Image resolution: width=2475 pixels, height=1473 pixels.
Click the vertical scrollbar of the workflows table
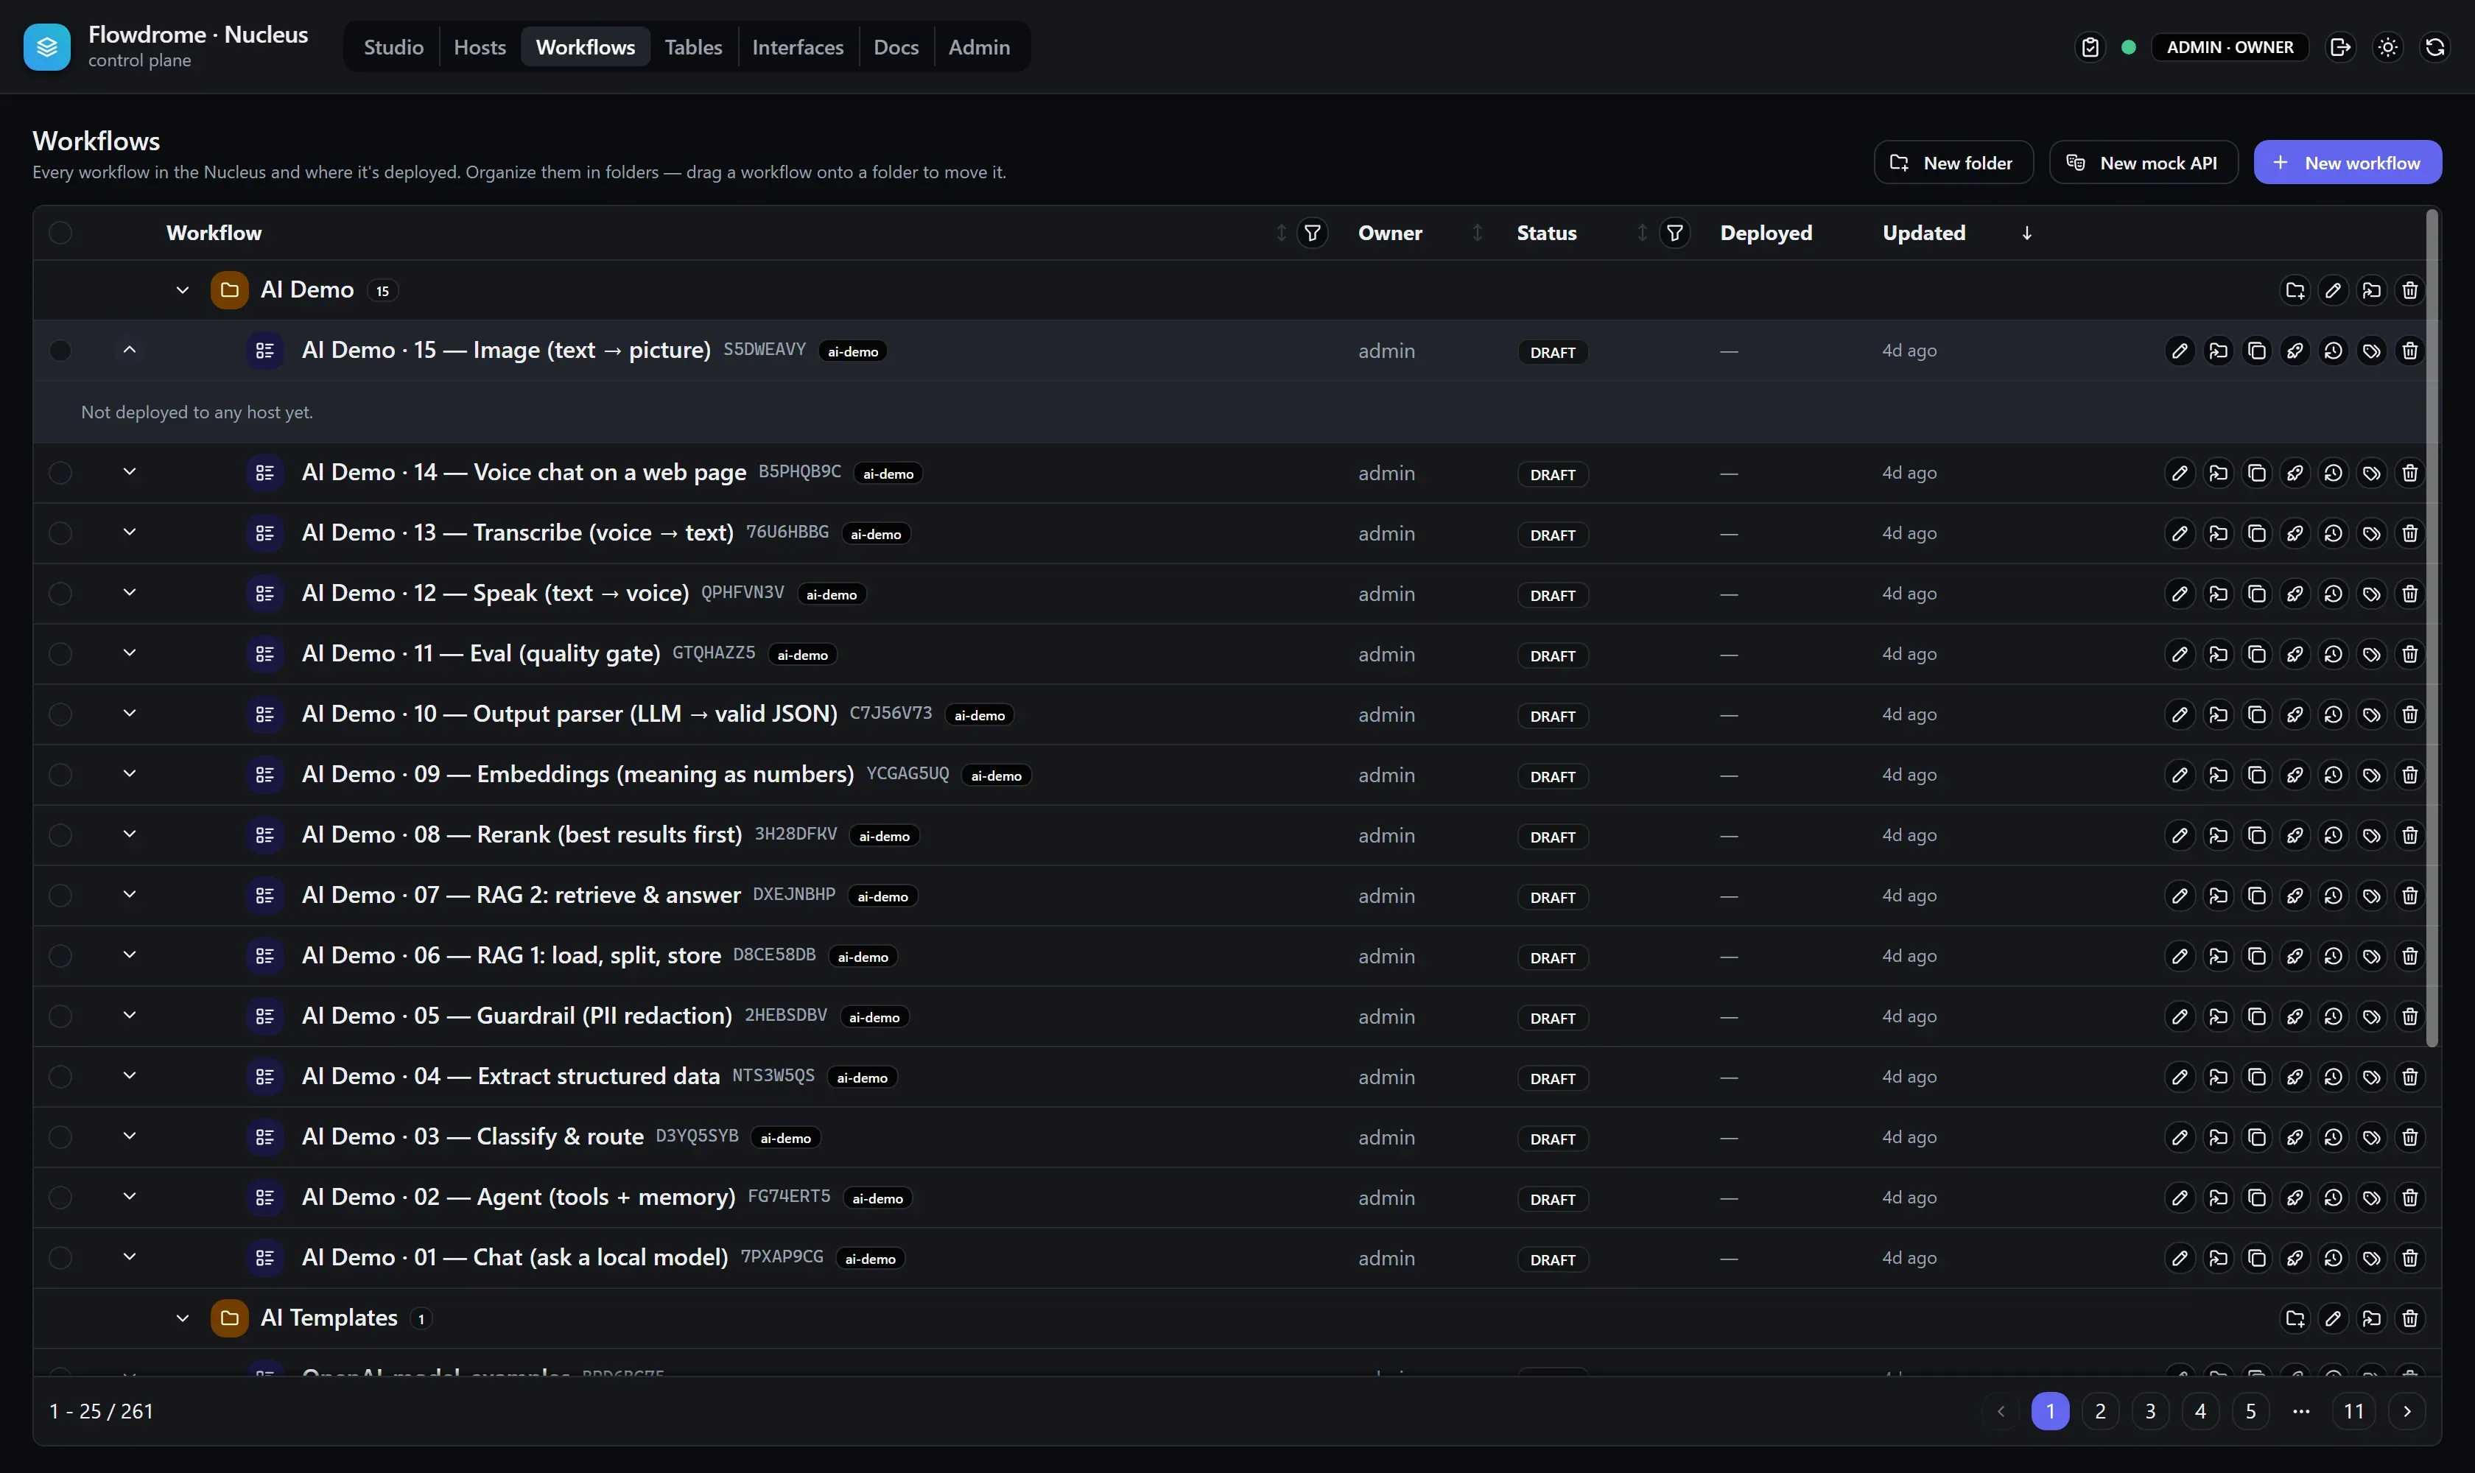(2432, 627)
